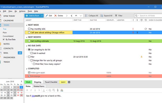Open the Actions menu
The image size is (162, 103).
[x=22, y=11]
